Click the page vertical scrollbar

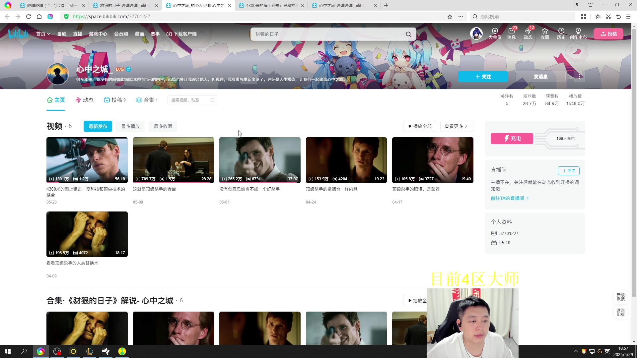click(634, 162)
